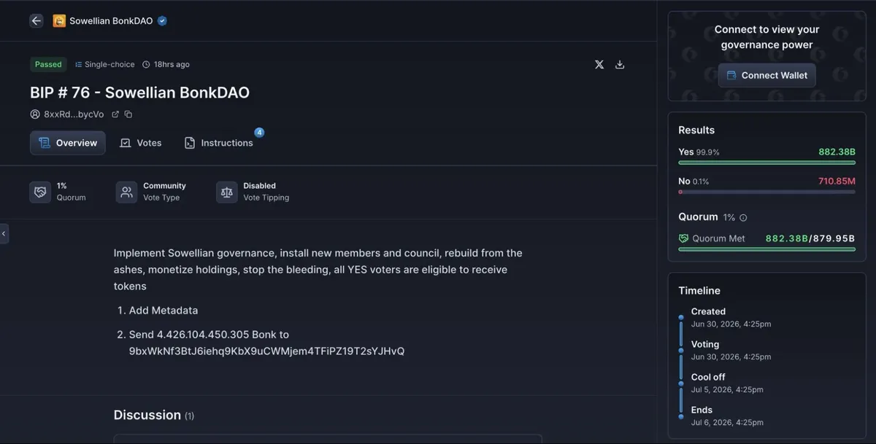Go back using the arrow button

pos(36,21)
